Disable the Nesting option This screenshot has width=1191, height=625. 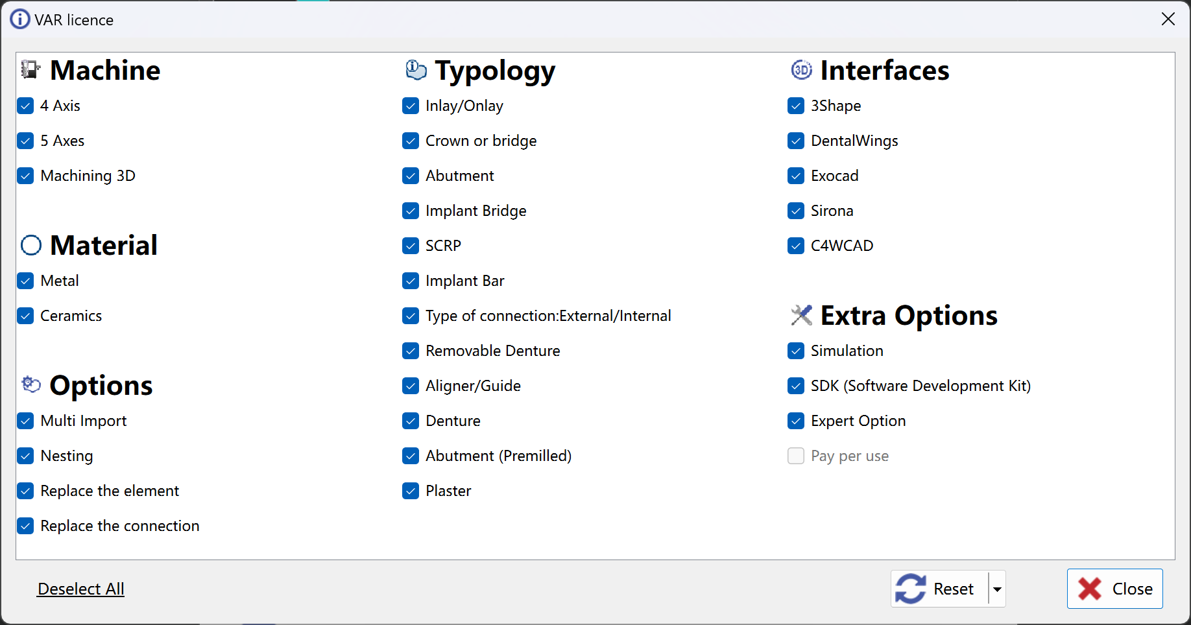point(25,456)
